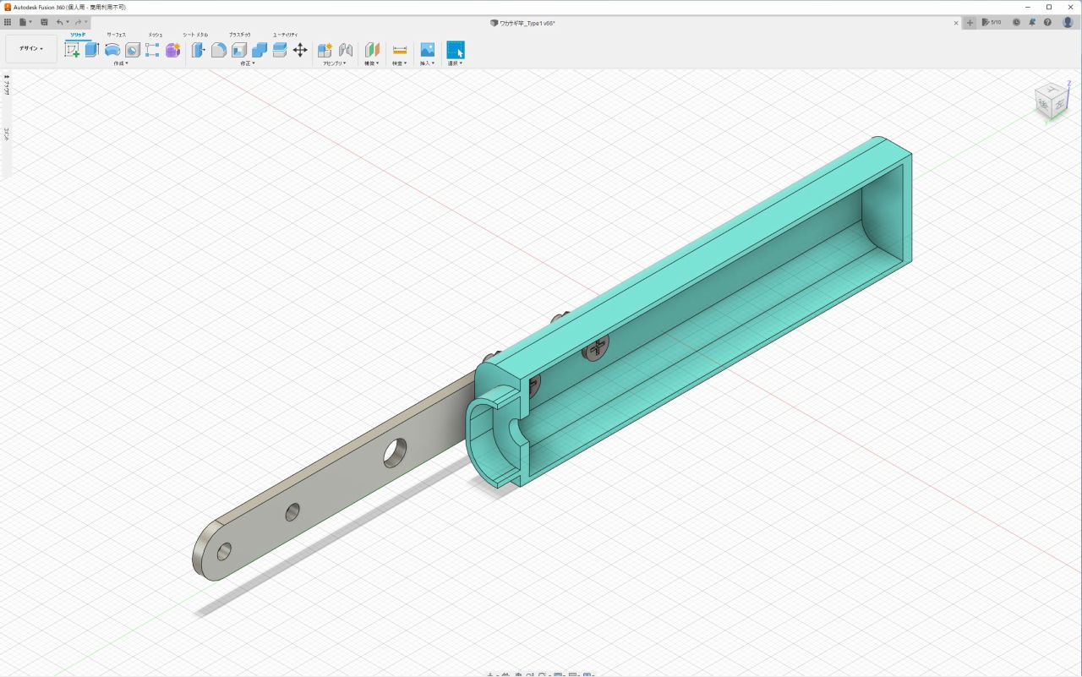
Task: Click the construction plane icon
Action: 372,50
